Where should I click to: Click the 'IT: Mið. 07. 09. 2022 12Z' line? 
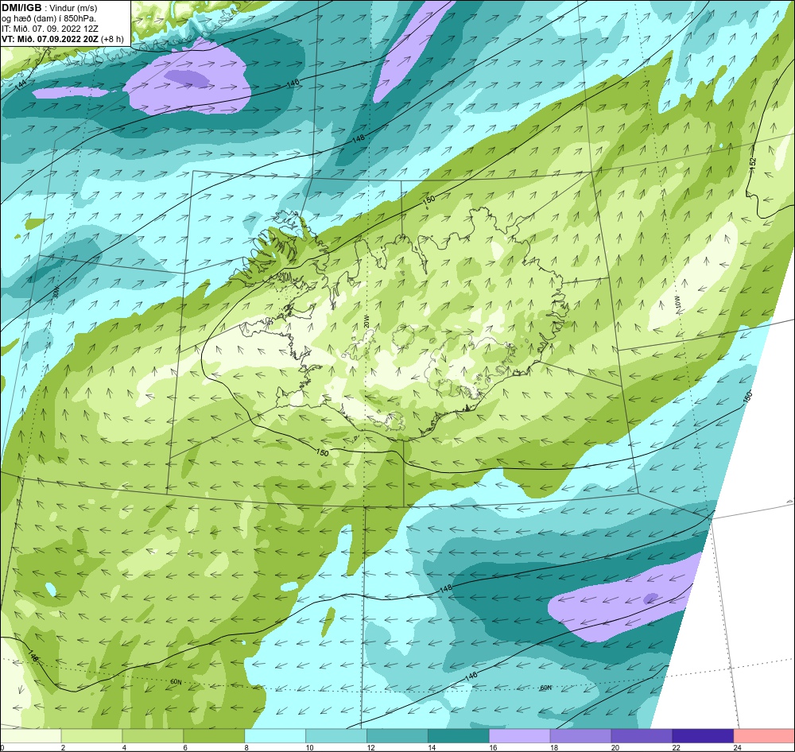[x=49, y=29]
